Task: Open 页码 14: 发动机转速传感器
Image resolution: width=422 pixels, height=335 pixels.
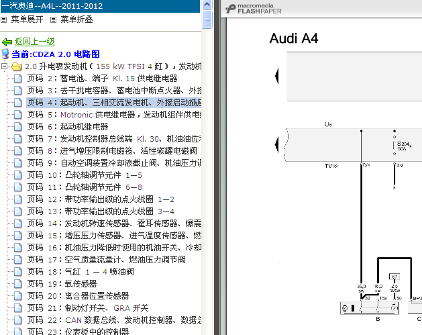Action: click(114, 224)
